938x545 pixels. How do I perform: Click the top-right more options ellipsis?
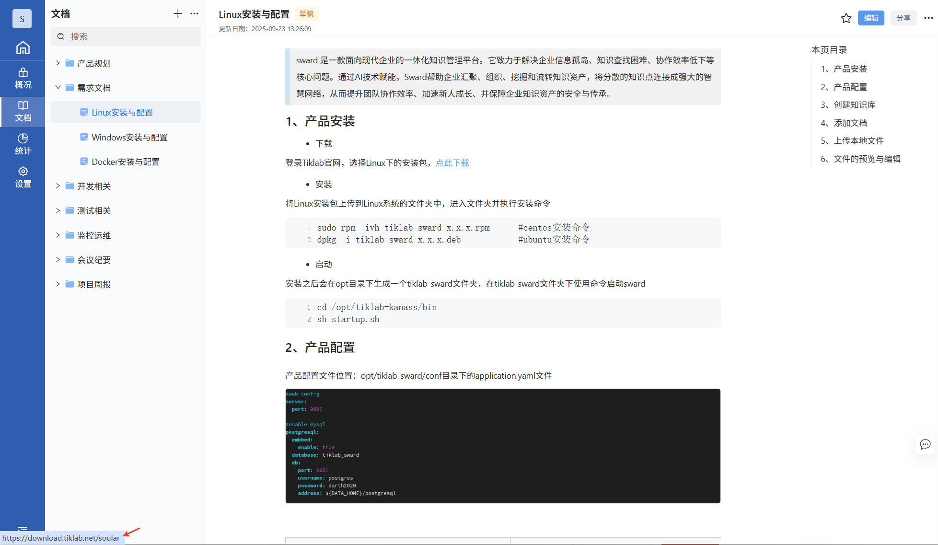[x=928, y=18]
